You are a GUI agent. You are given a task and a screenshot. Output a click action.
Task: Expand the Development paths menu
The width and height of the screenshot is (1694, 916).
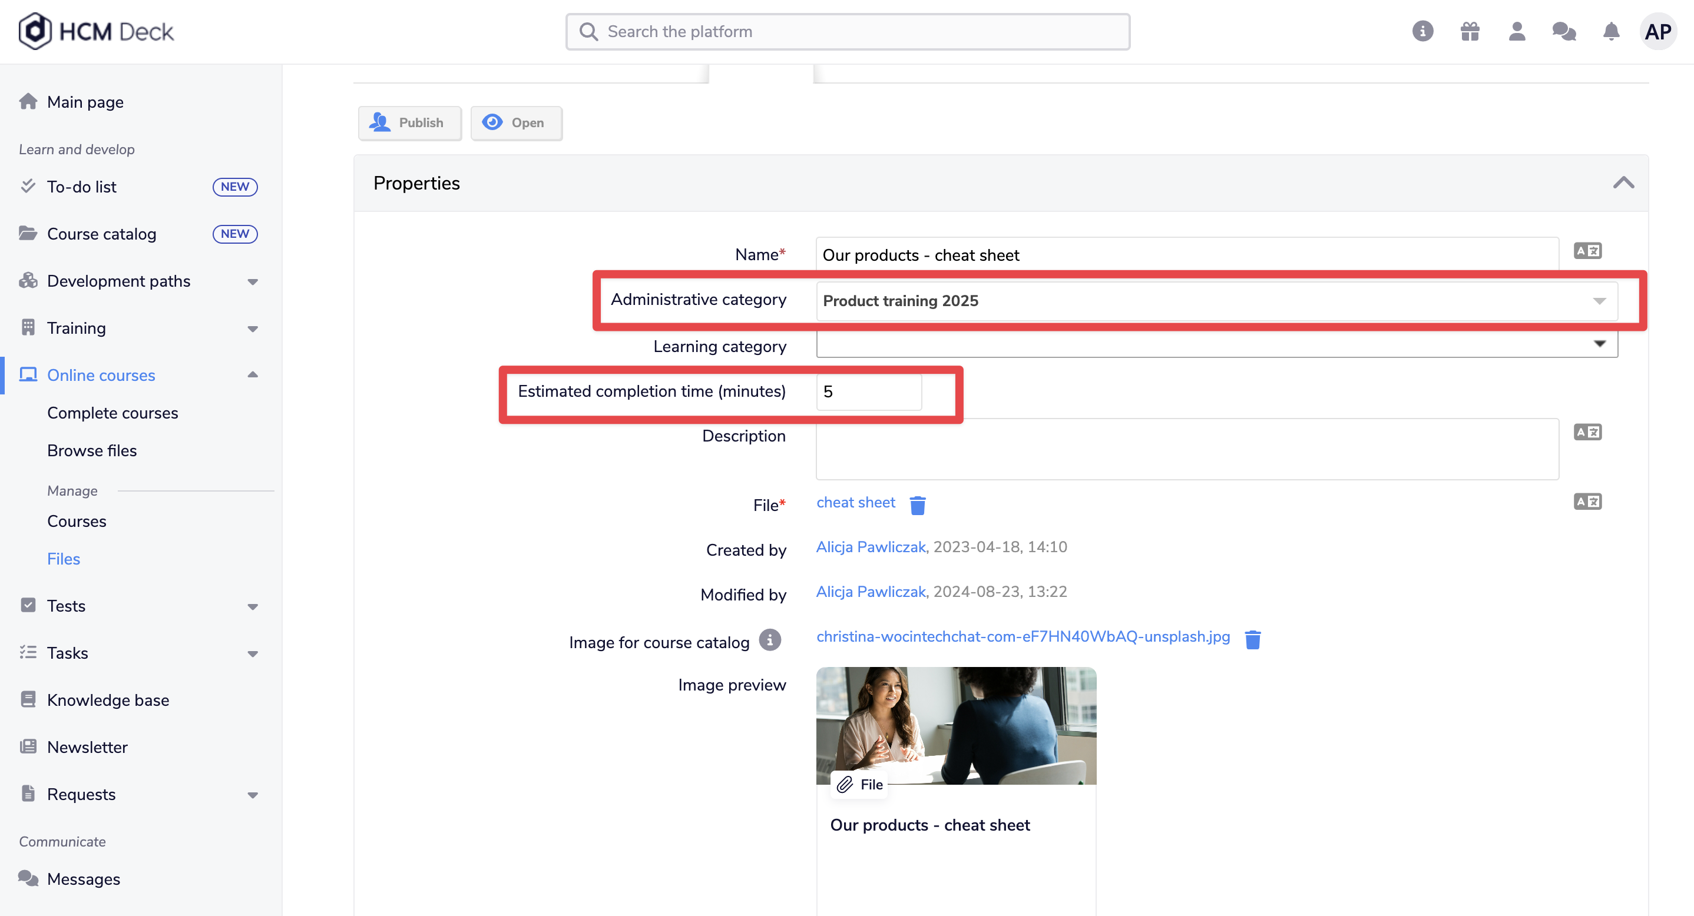253,282
